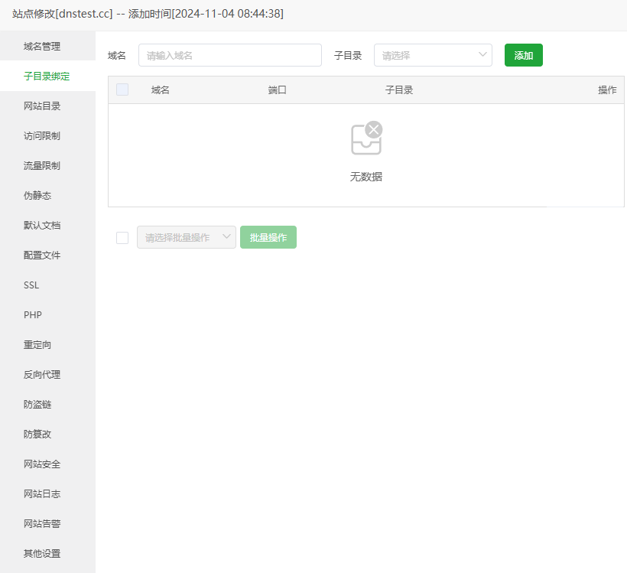This screenshot has width=627, height=573.
Task: Open the 子目录 select dropdown
Action: (x=432, y=55)
